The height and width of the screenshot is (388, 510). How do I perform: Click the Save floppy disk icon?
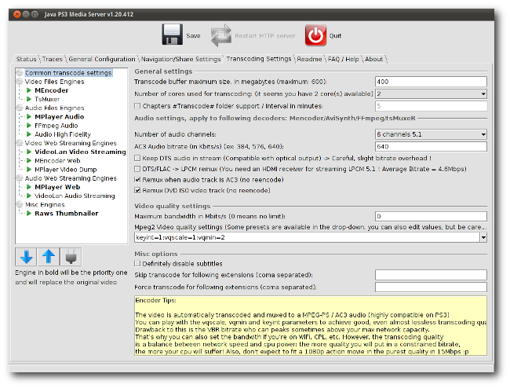(x=172, y=35)
